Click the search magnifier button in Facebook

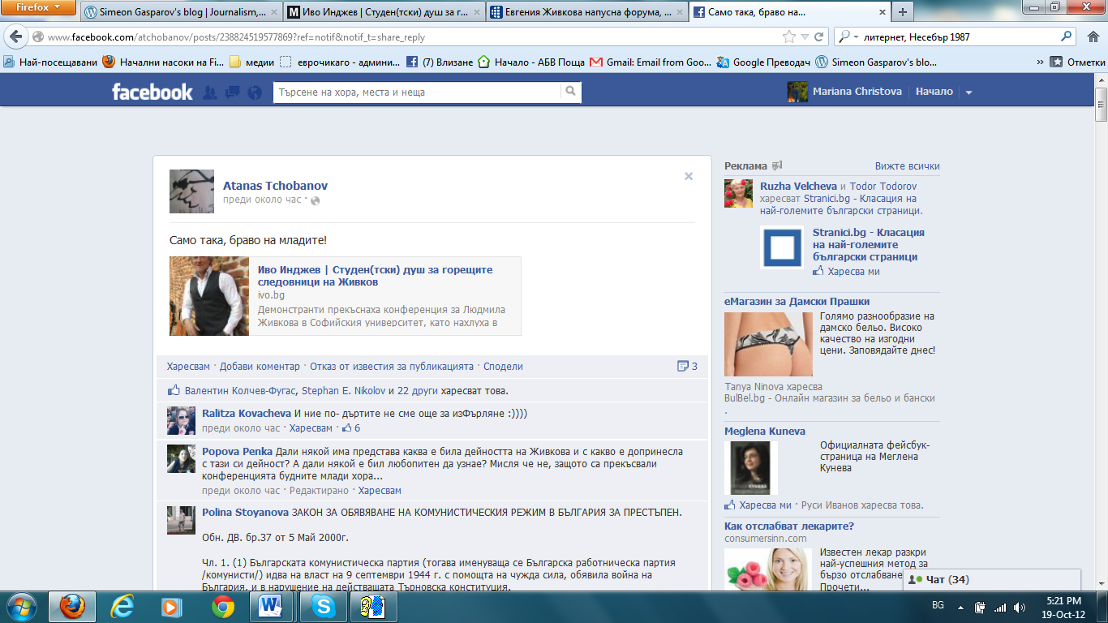coord(571,92)
